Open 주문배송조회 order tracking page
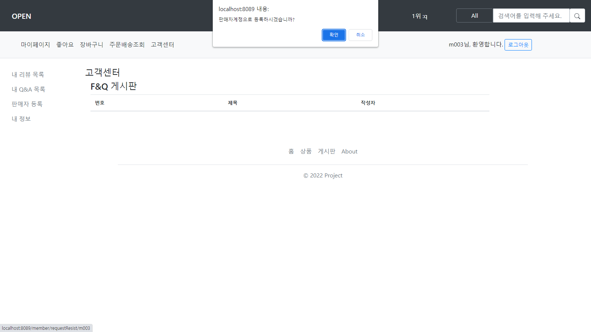Image resolution: width=591 pixels, height=332 pixels. point(127,44)
